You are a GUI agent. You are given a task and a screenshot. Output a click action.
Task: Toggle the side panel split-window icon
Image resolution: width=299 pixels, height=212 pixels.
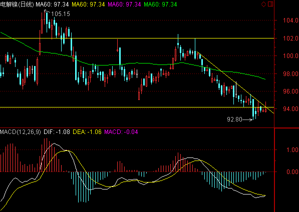pyautogui.click(x=270, y=4)
